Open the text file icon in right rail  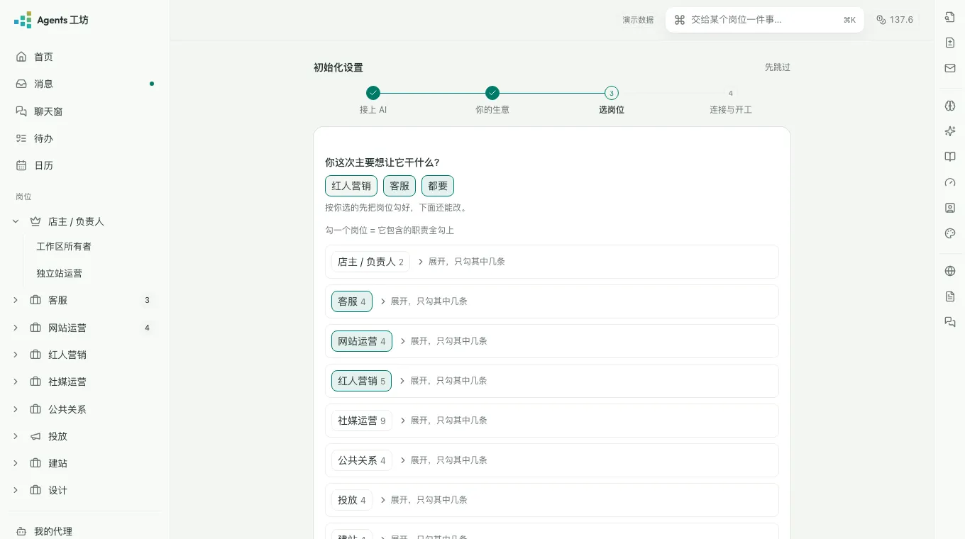(x=950, y=296)
